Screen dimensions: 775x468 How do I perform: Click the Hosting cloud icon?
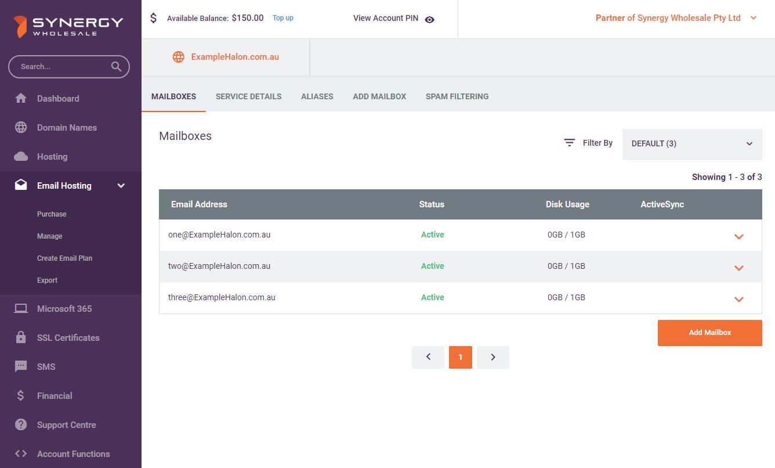click(21, 156)
